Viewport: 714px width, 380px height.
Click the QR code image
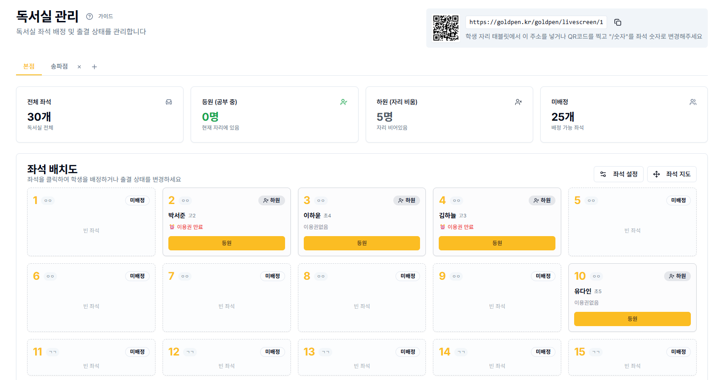pos(445,28)
